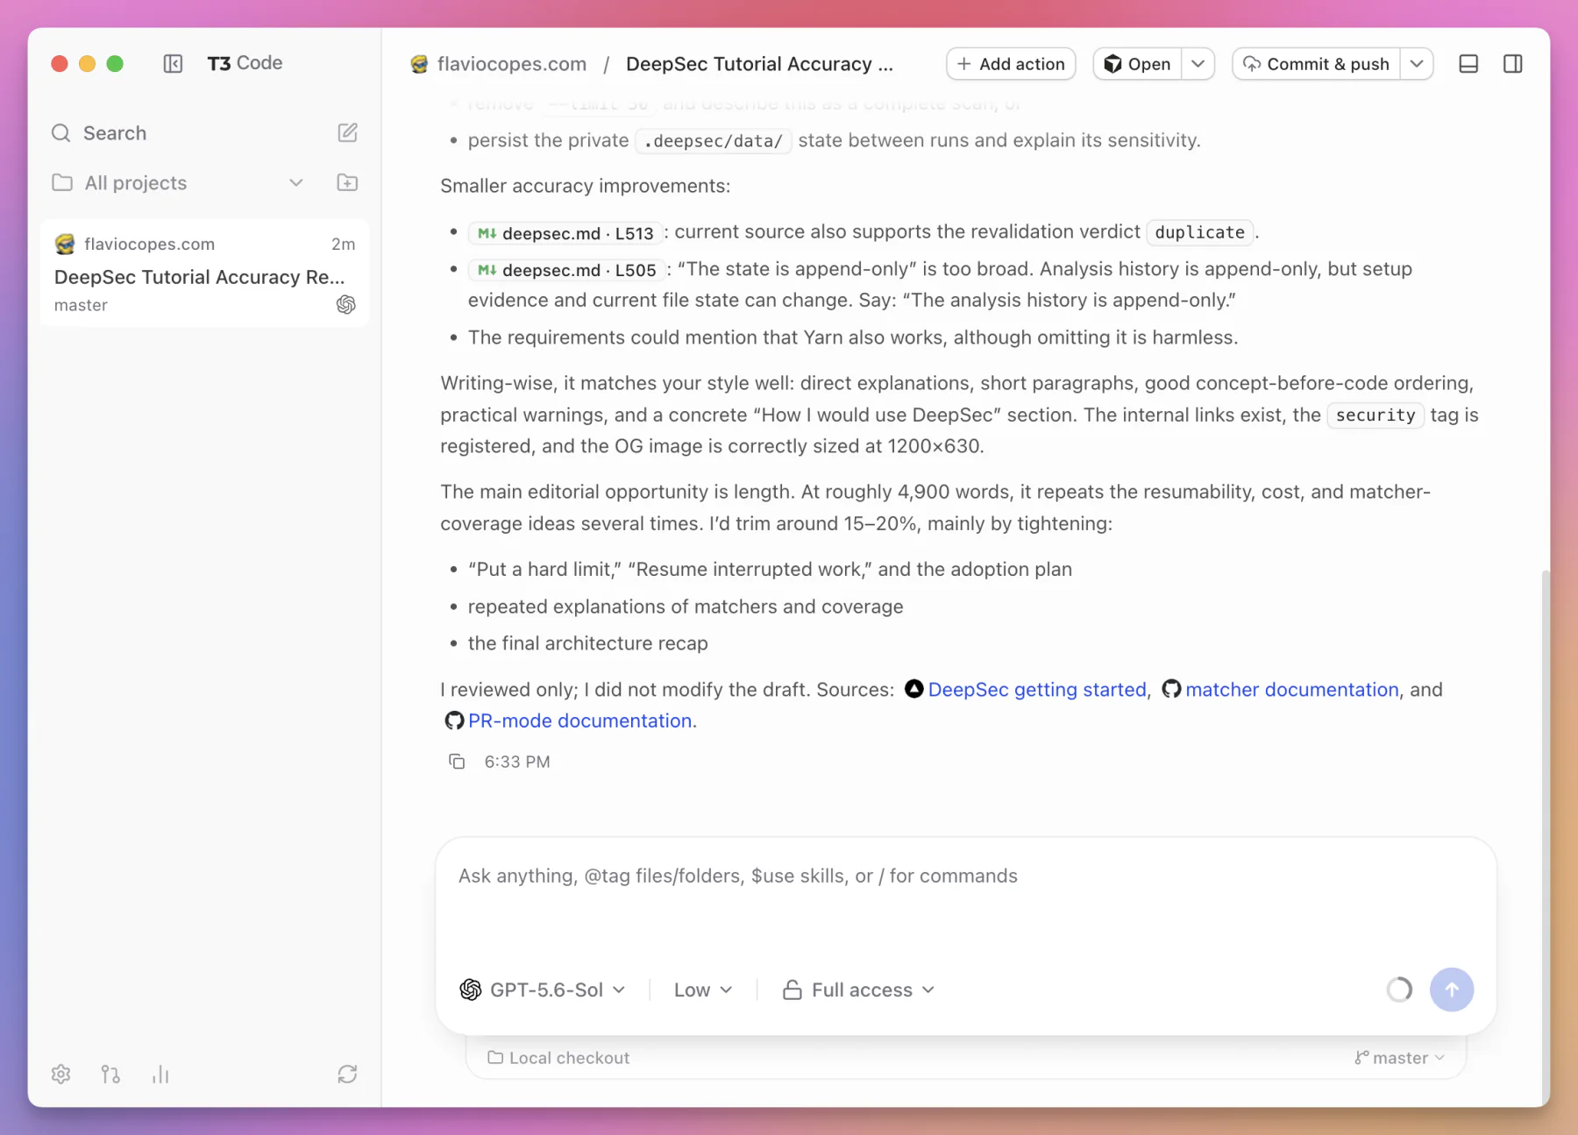Click the master branch label in sidebar

tap(81, 305)
